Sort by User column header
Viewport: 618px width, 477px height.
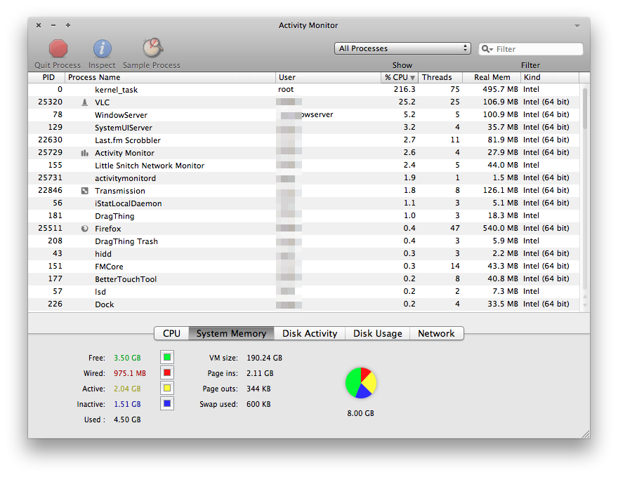[x=328, y=77]
